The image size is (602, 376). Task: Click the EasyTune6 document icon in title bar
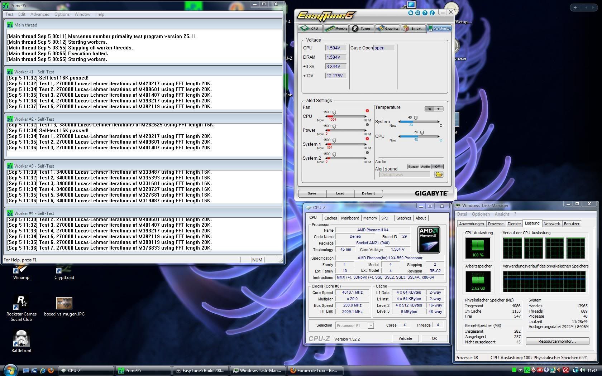411,13
